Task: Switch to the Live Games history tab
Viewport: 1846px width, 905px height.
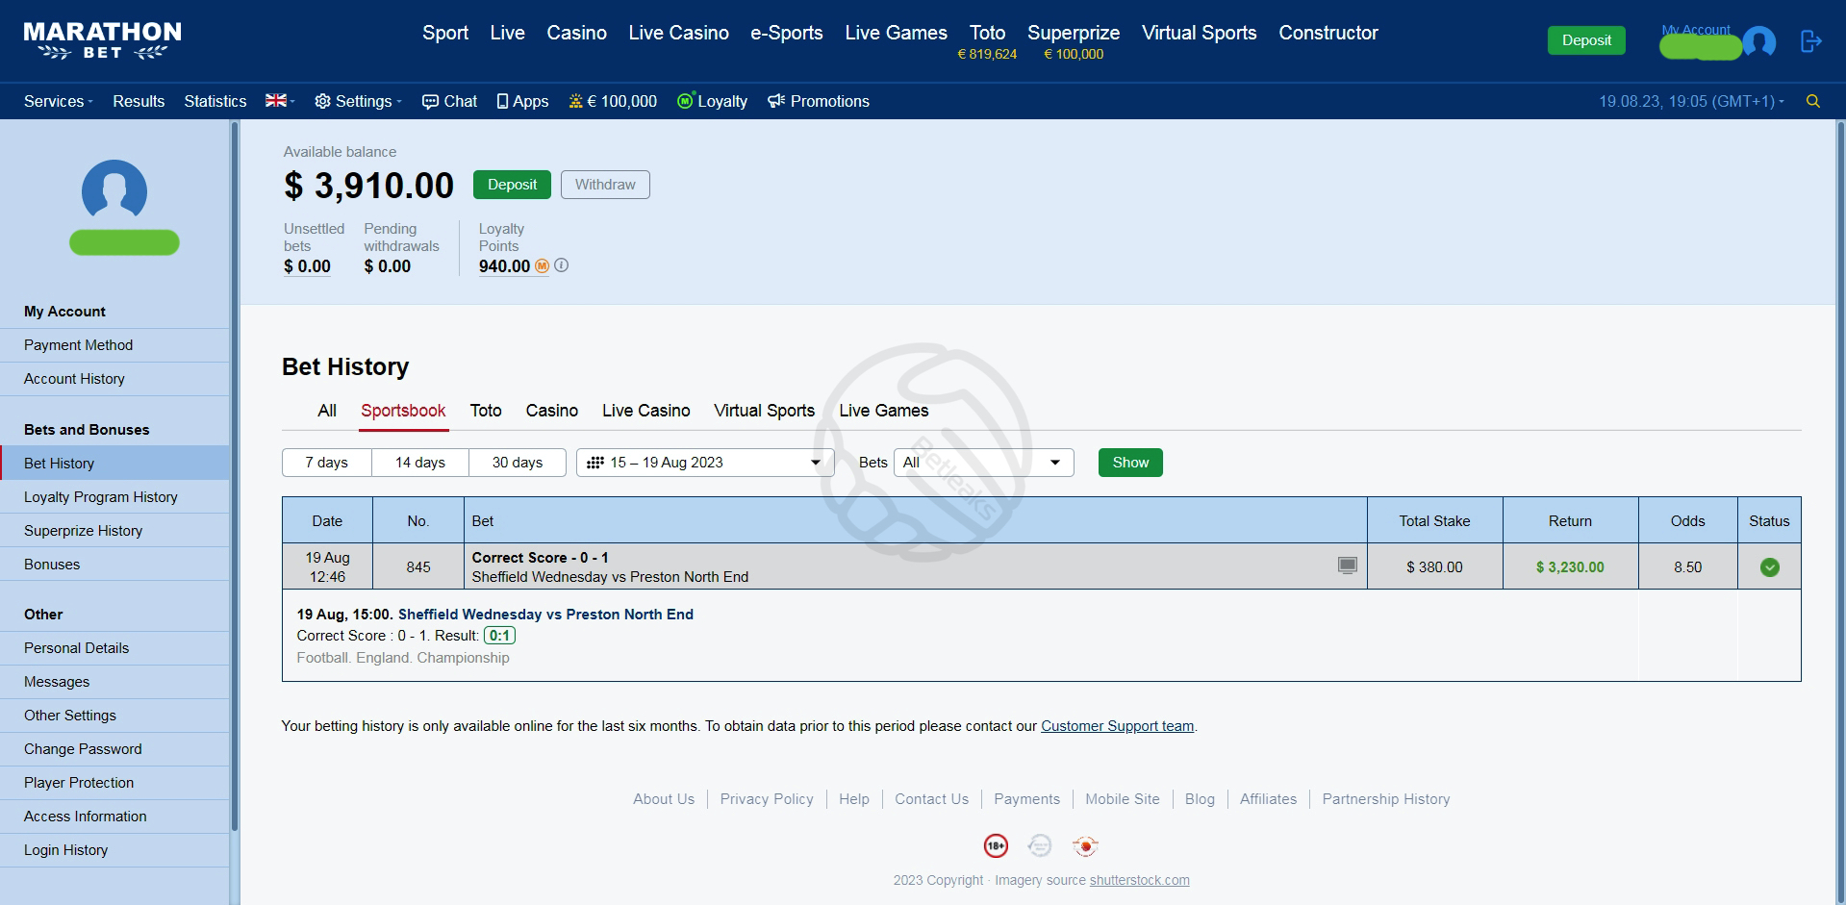Action: [x=883, y=411]
